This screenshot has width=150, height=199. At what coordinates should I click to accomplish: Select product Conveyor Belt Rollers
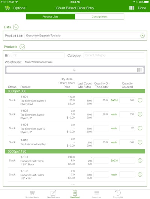pos(32,175)
